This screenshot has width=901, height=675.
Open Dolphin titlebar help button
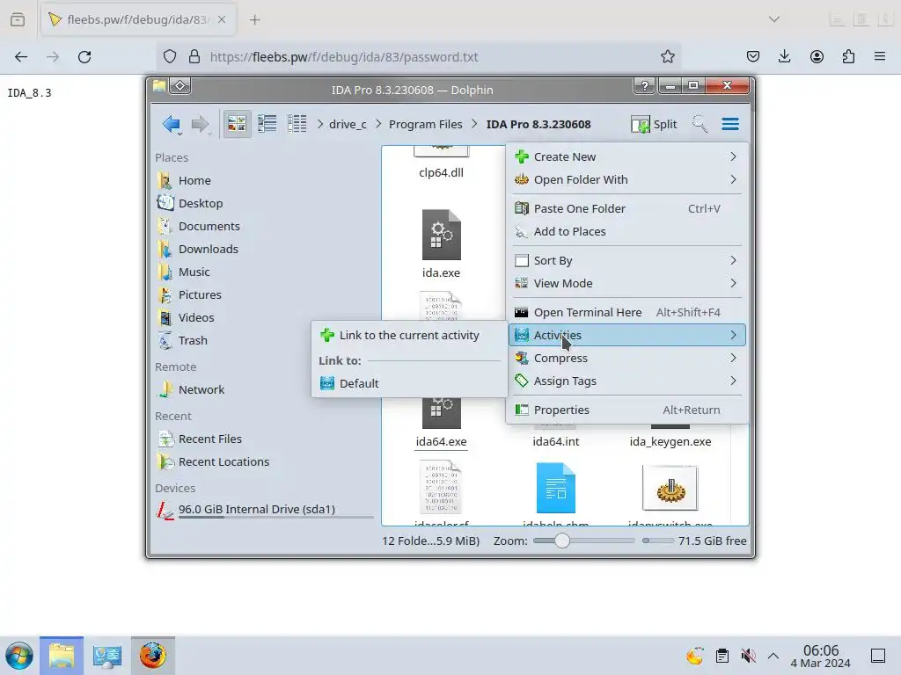(x=645, y=86)
